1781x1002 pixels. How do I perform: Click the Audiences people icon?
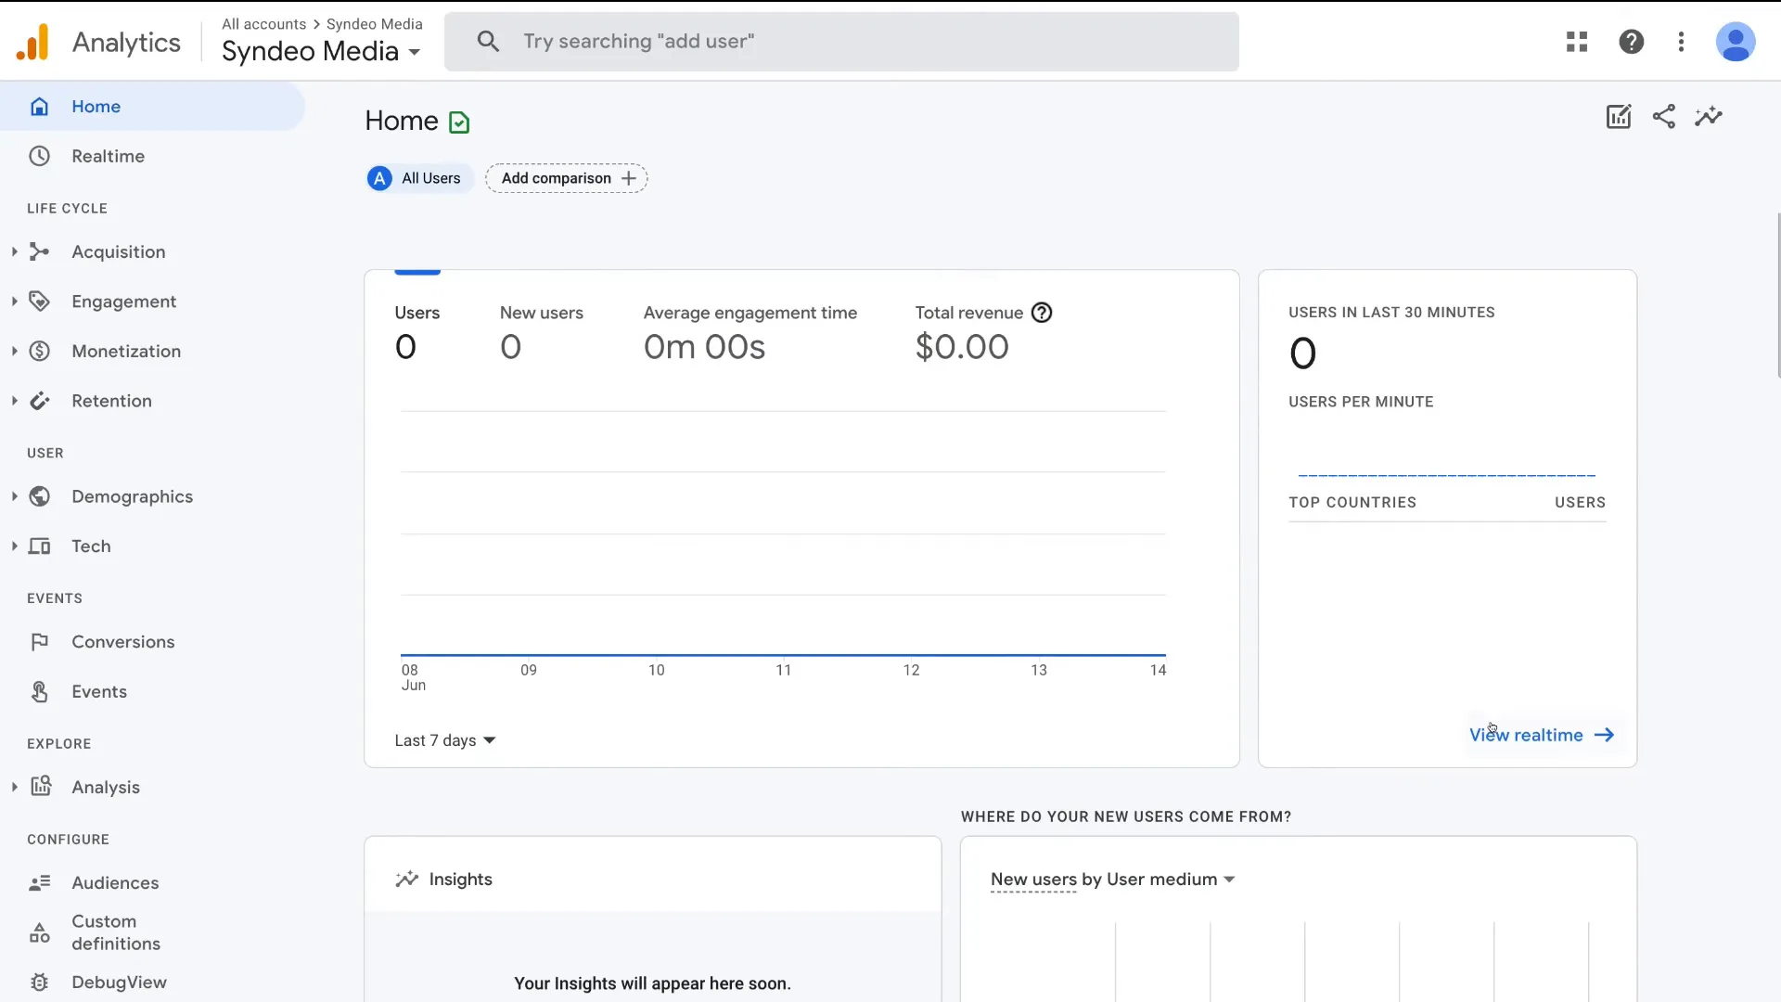[x=39, y=883]
